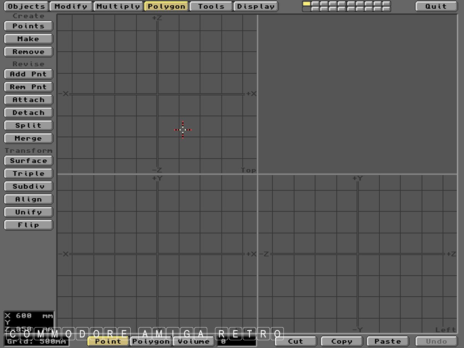Image resolution: width=464 pixels, height=348 pixels.
Task: Click the Flip button
Action: (x=28, y=225)
